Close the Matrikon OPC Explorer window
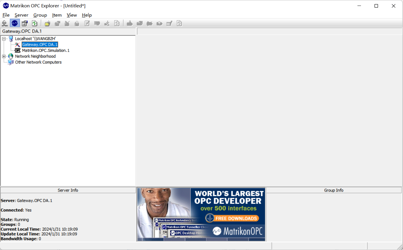Viewport: 403px width, 250px height. [393, 6]
